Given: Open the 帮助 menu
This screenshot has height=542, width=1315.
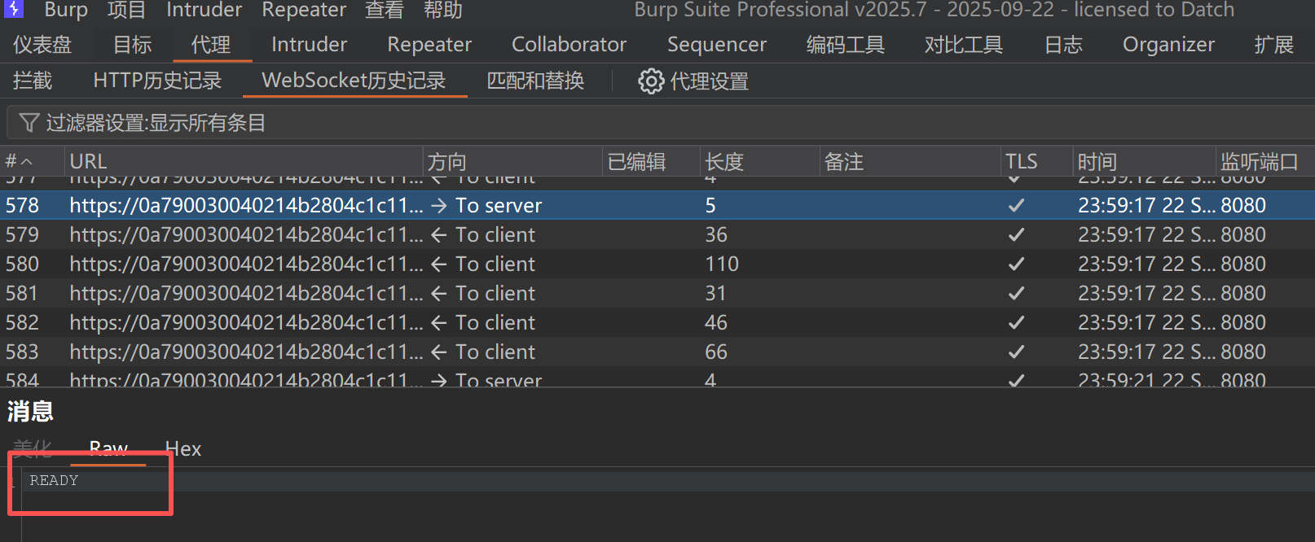Looking at the screenshot, I should [443, 10].
